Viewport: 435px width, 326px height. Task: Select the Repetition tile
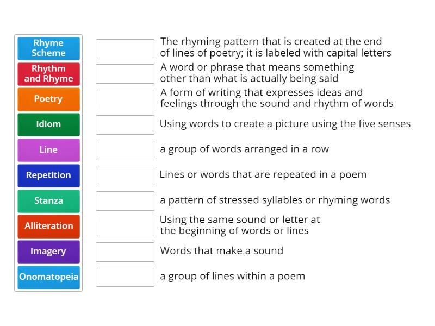click(48, 175)
